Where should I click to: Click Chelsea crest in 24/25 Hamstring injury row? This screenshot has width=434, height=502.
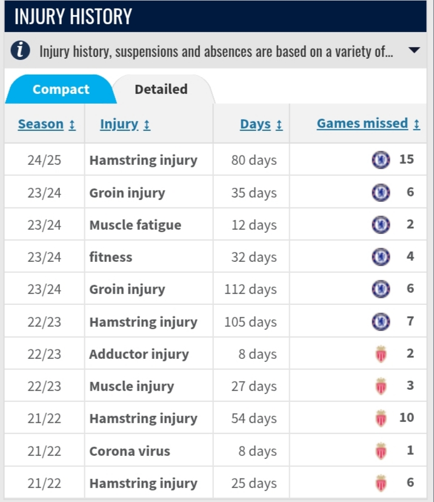pyautogui.click(x=381, y=160)
